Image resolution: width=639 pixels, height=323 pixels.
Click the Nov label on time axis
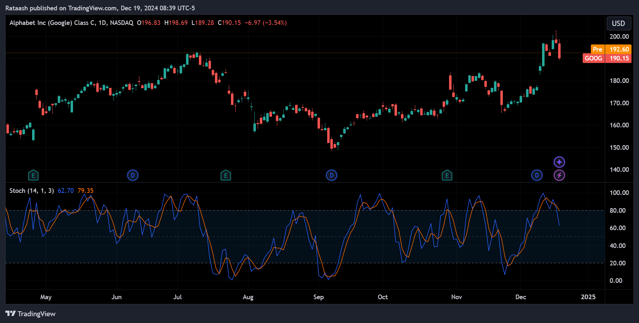point(457,297)
